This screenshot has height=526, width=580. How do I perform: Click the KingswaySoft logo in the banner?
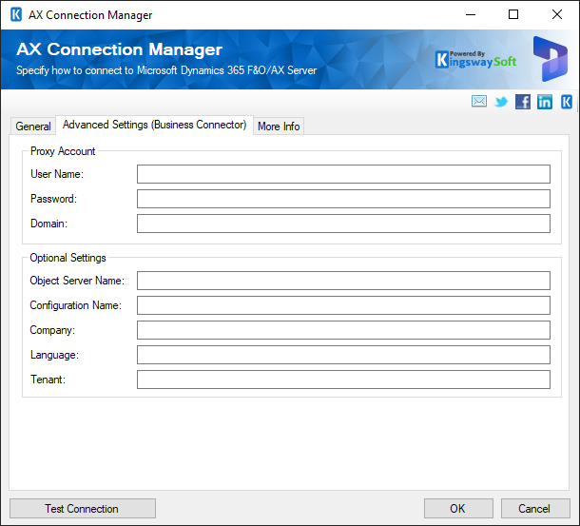[x=475, y=60]
